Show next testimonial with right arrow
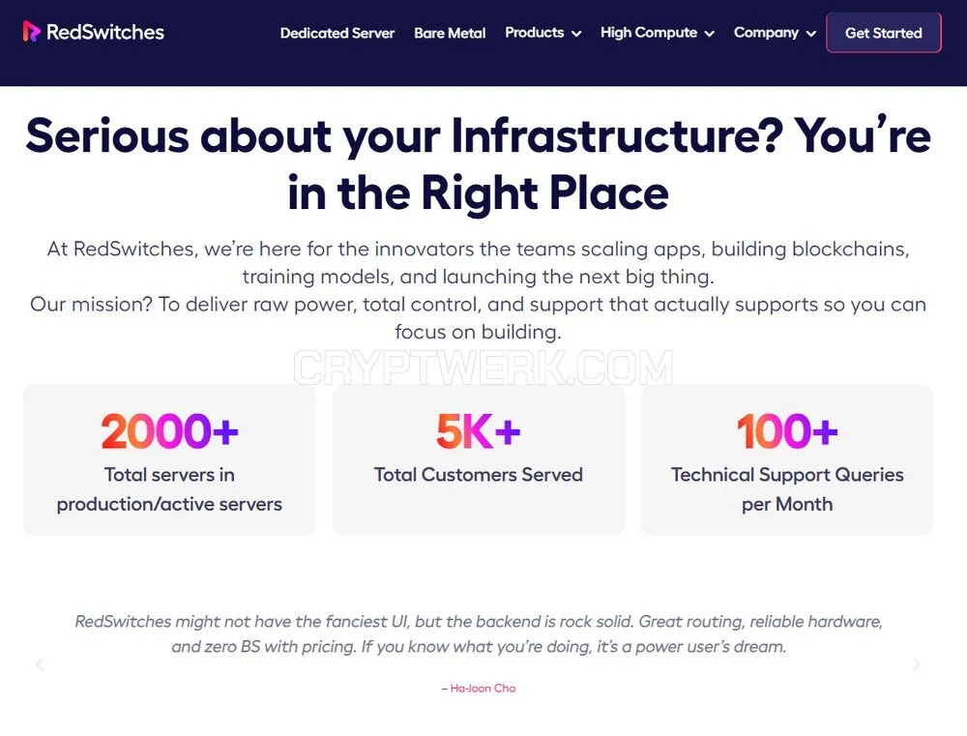967x736 pixels. [x=917, y=664]
